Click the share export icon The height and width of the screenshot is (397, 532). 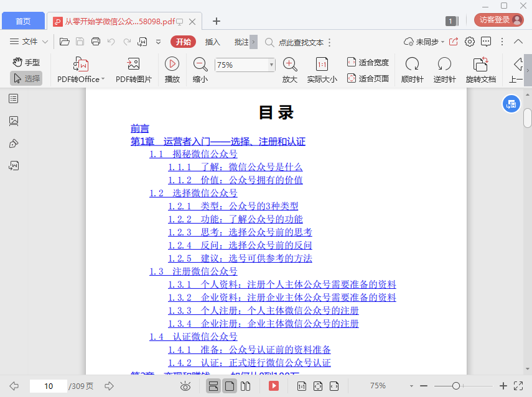(453, 42)
